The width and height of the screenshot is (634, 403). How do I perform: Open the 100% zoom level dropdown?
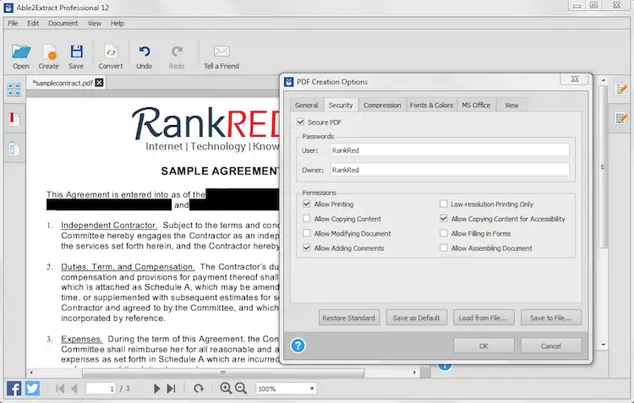[x=287, y=389]
